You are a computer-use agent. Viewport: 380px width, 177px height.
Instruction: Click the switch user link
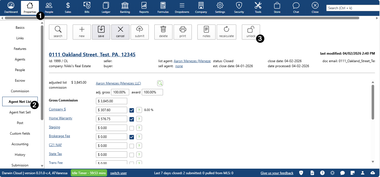point(119,173)
